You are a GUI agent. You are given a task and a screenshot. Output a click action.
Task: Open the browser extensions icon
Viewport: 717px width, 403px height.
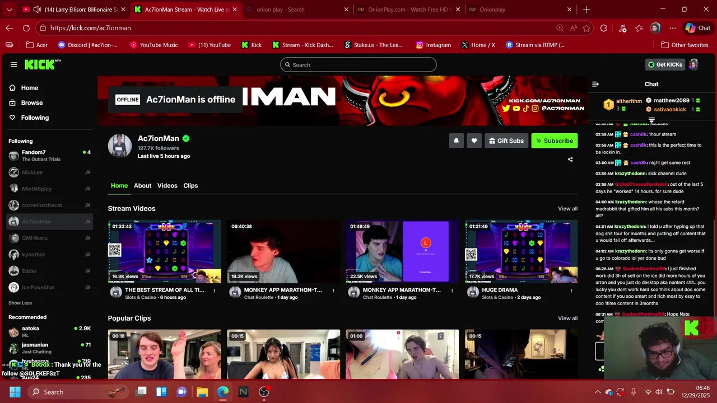point(603,28)
